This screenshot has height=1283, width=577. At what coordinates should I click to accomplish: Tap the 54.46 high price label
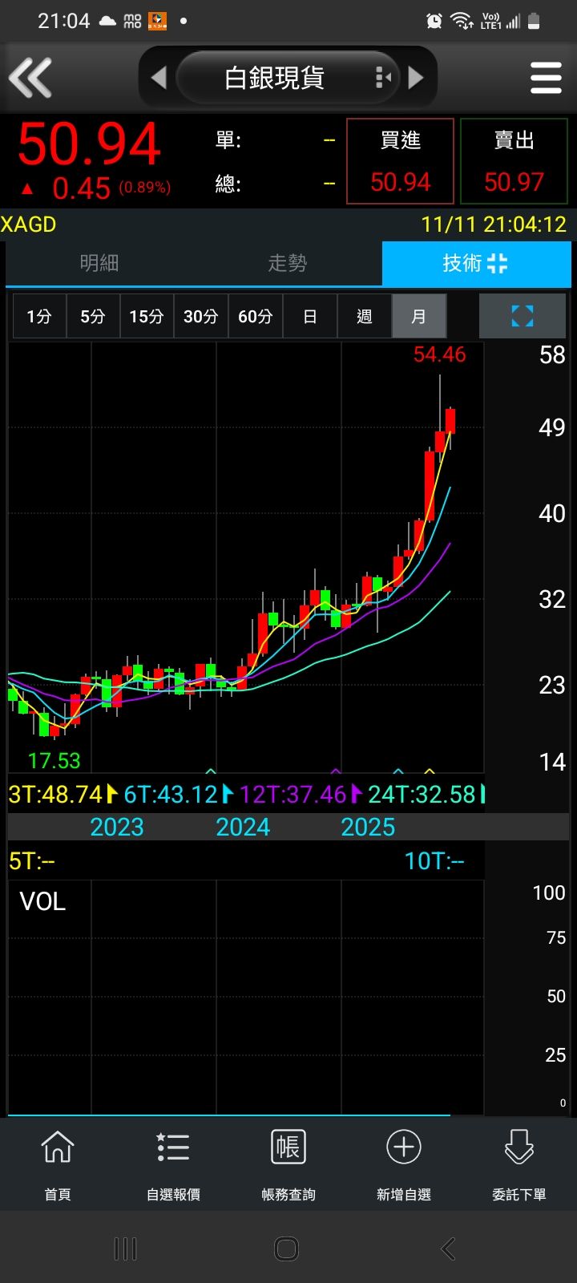pyautogui.click(x=439, y=354)
